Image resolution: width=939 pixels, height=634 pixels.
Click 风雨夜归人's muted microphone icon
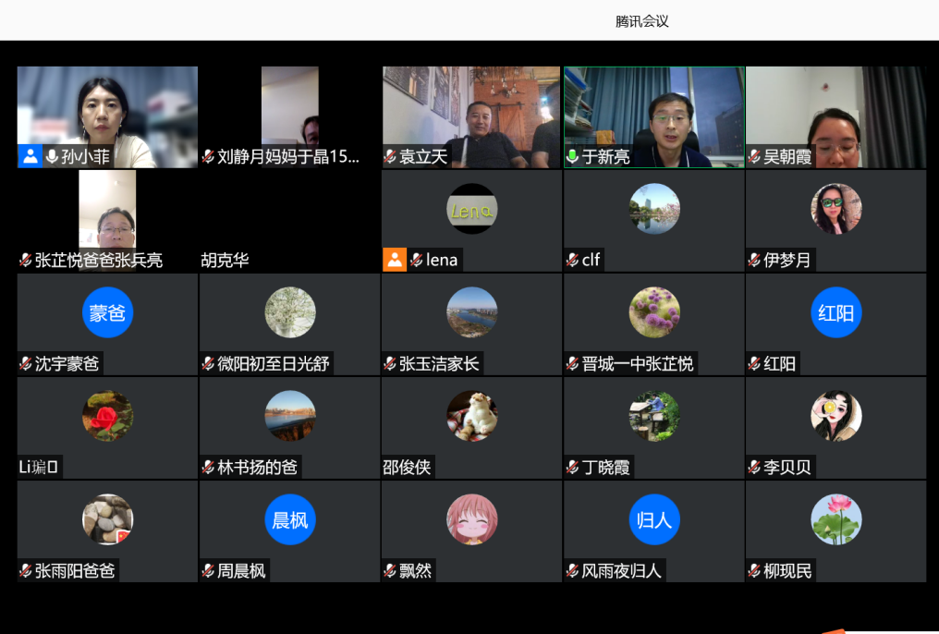click(572, 570)
